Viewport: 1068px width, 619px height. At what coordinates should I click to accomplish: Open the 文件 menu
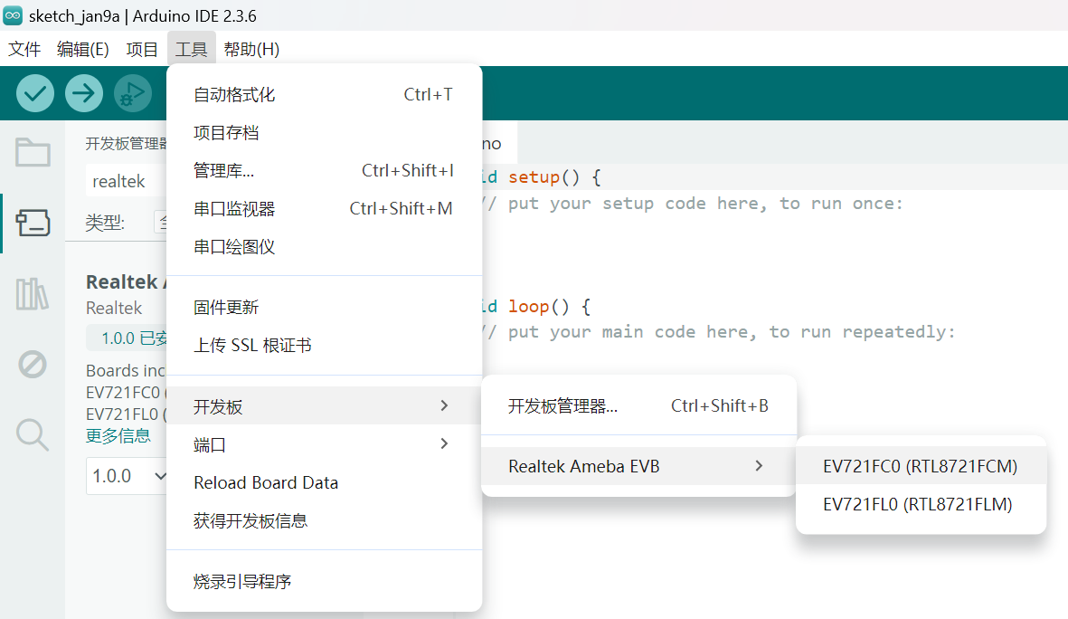pos(24,50)
